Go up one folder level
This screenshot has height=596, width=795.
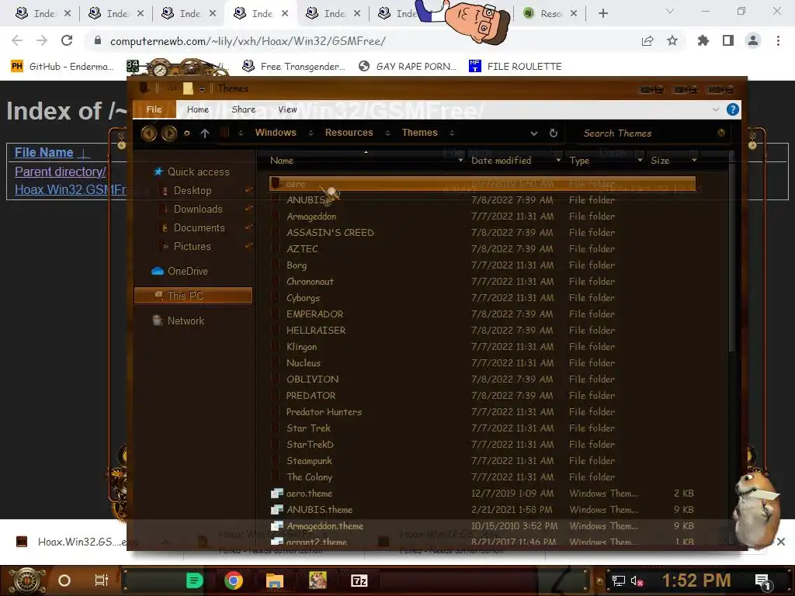point(205,133)
